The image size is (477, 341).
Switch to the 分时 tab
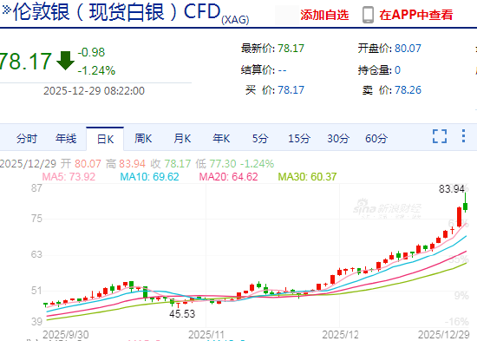tap(27, 139)
